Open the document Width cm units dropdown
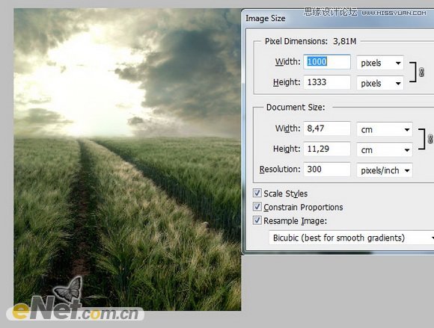 385,129
